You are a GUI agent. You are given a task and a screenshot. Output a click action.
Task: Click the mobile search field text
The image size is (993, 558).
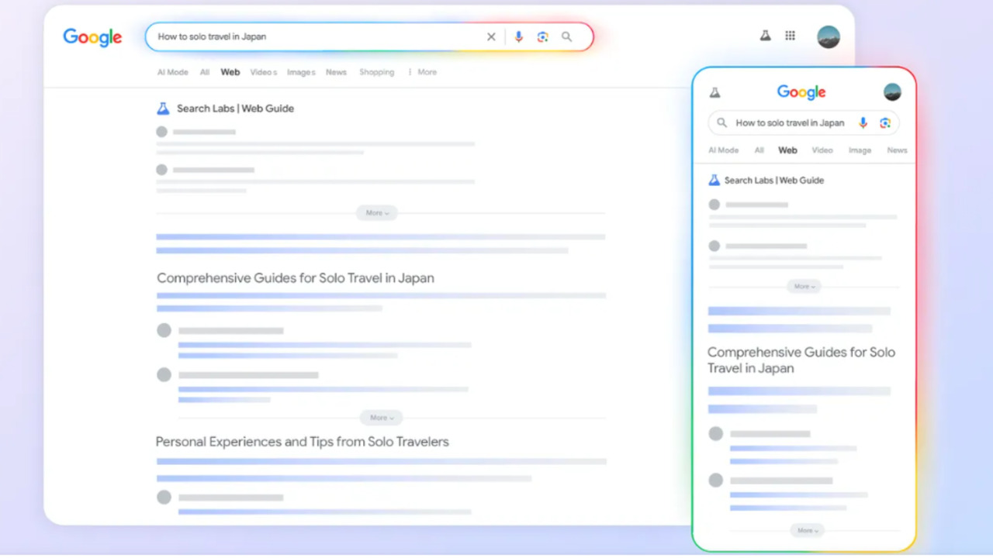tap(790, 122)
